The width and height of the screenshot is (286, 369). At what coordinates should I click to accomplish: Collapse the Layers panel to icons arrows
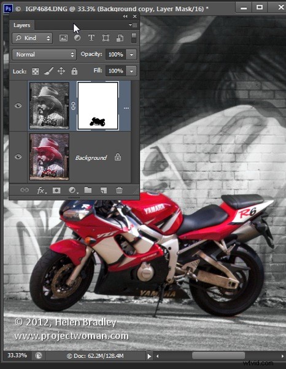click(x=125, y=16)
